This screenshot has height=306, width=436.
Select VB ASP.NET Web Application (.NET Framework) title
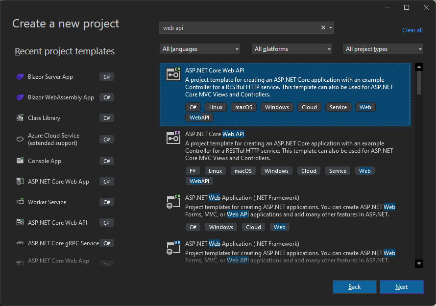point(242,244)
